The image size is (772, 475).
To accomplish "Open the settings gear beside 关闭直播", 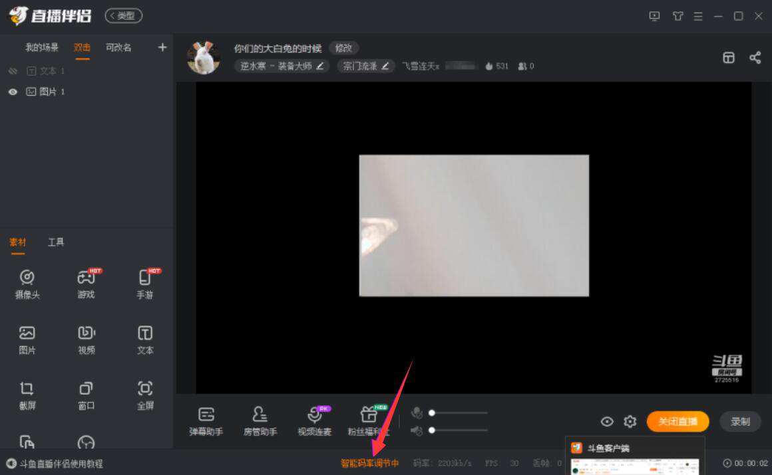I will pos(630,421).
